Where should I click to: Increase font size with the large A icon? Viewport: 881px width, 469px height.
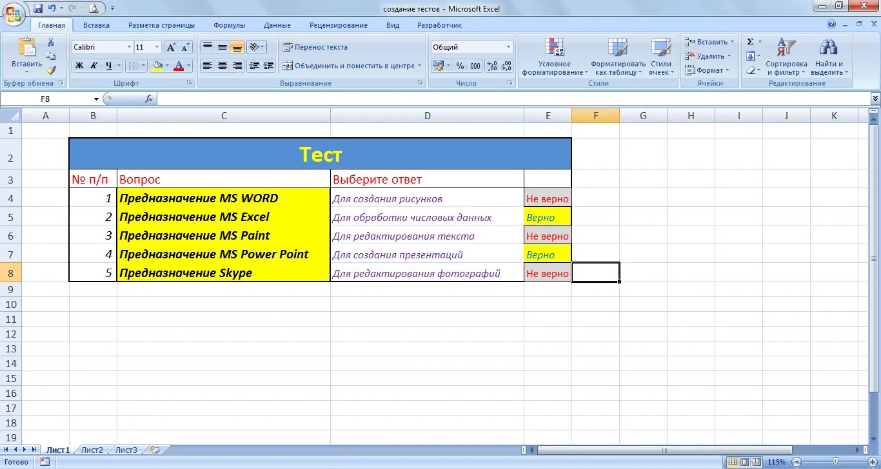(171, 47)
